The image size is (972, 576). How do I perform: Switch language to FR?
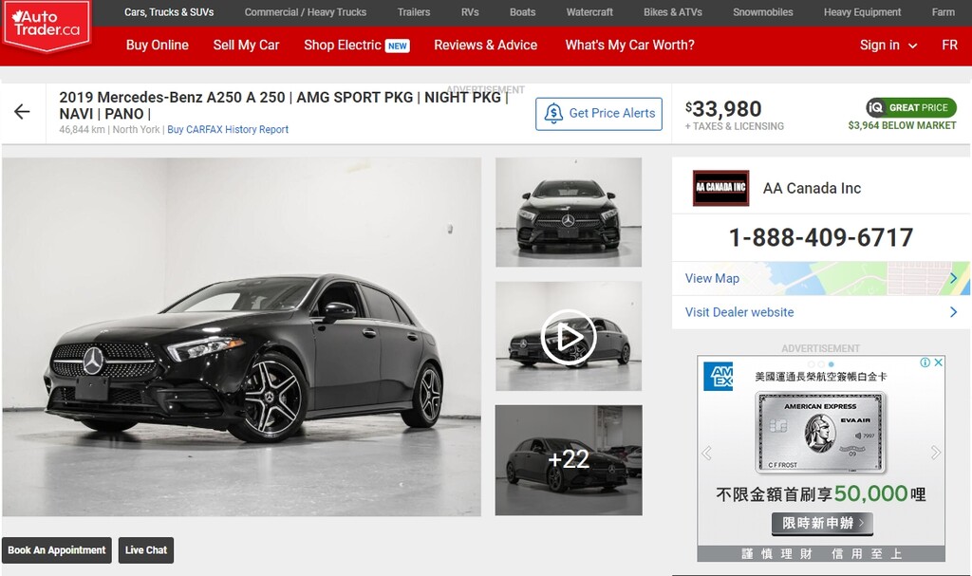click(949, 46)
